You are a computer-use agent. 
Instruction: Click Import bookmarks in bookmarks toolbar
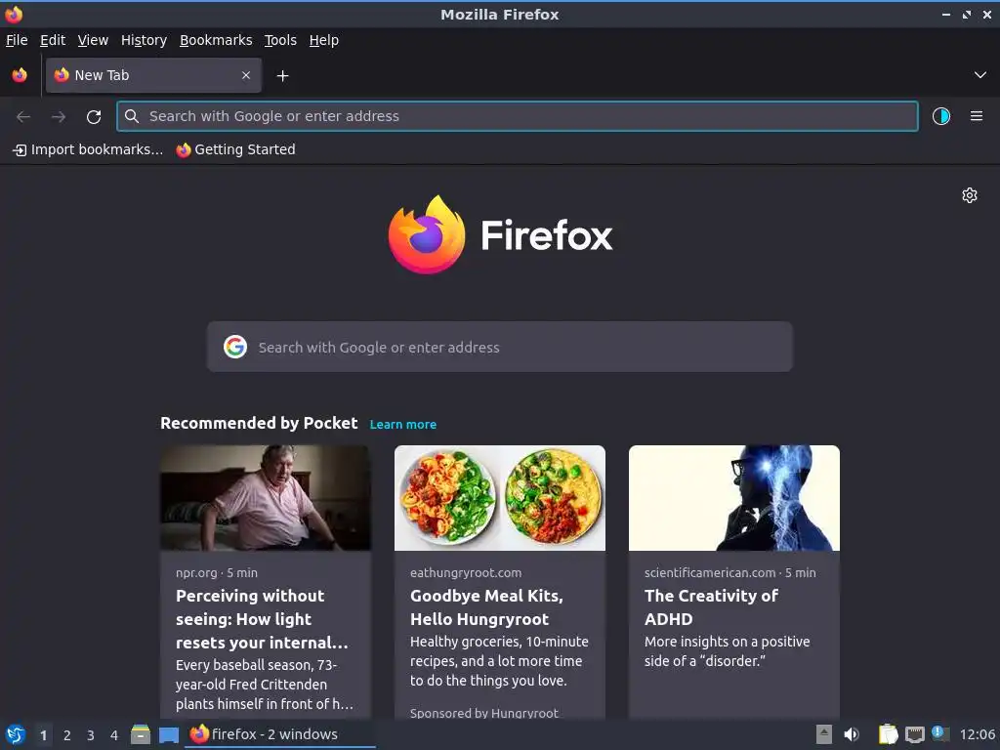(x=88, y=149)
